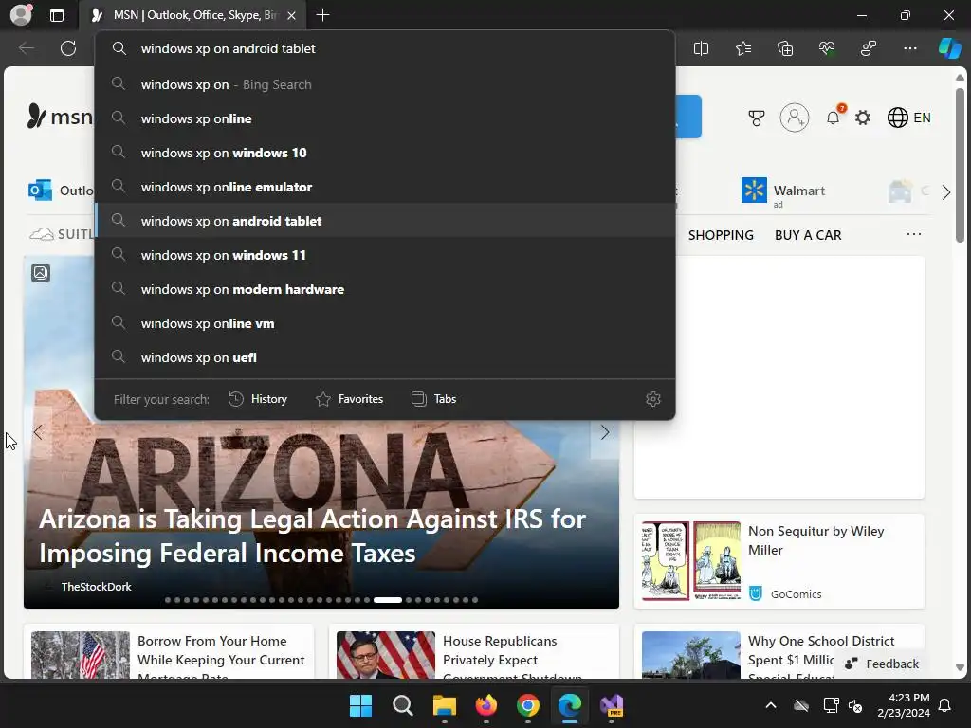The image size is (971, 728).
Task: Open taskbar Search
Action: tap(402, 705)
